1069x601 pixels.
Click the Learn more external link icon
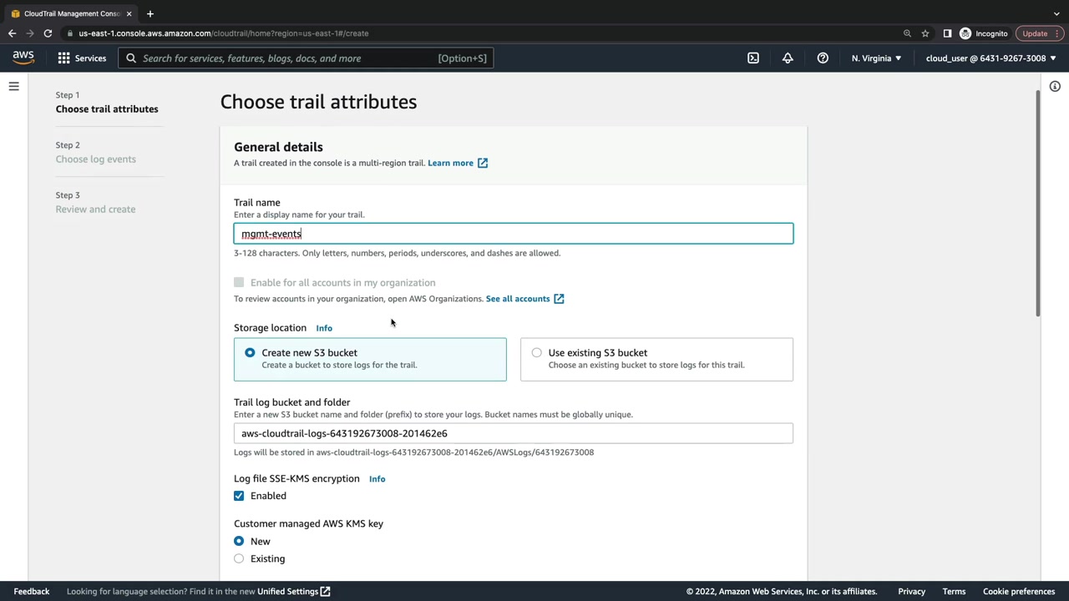click(x=483, y=163)
